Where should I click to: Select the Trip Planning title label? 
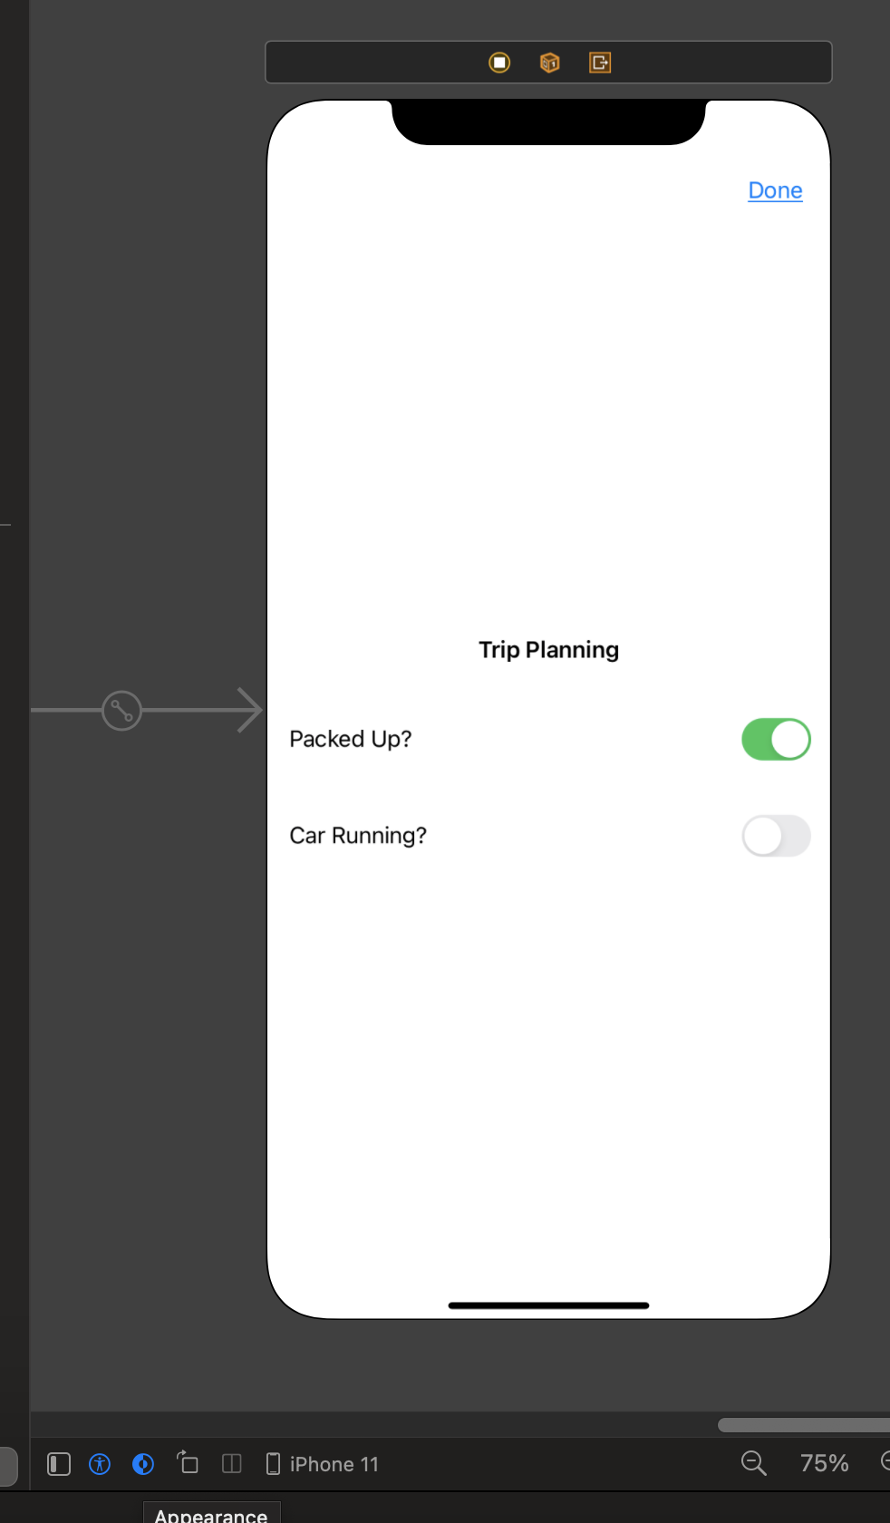point(548,650)
